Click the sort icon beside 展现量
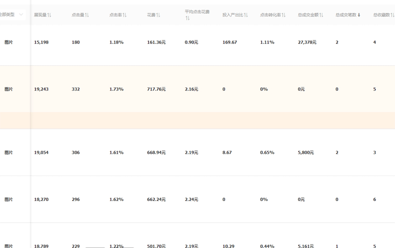395x248 pixels. coord(49,15)
